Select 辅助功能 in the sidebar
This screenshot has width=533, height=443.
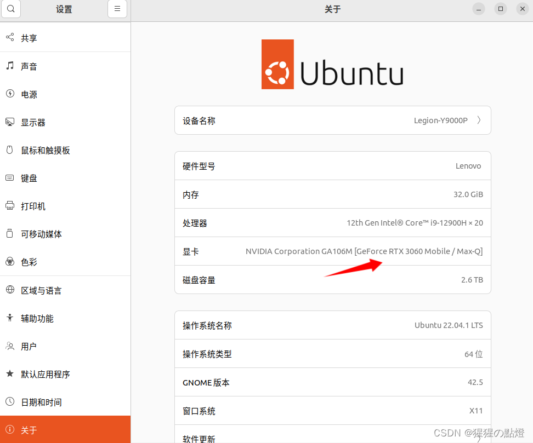pos(65,318)
